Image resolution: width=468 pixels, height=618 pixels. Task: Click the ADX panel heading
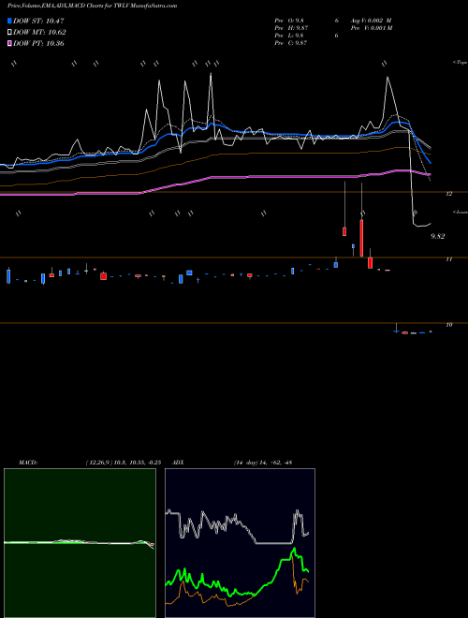tap(178, 463)
